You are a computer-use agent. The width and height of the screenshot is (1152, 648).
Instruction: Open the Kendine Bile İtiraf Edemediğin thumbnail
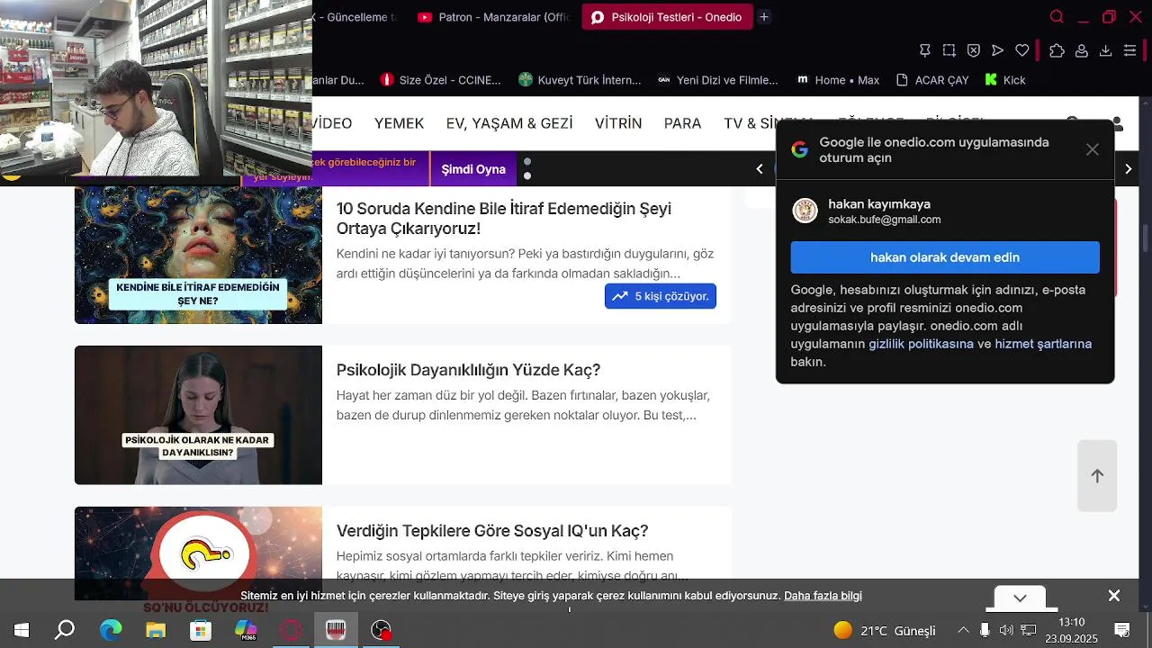pyautogui.click(x=198, y=256)
